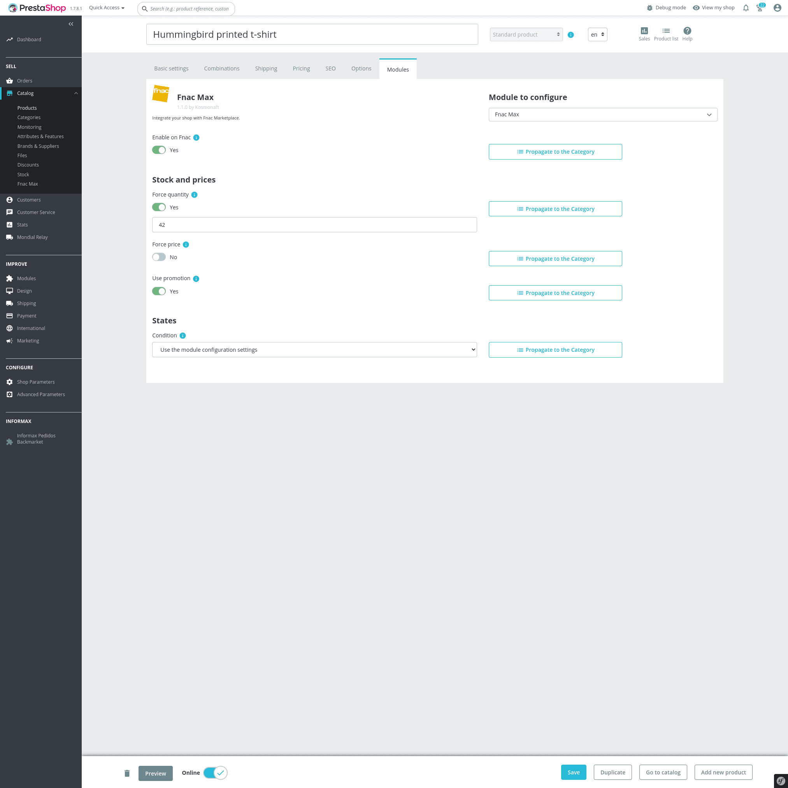The height and width of the screenshot is (788, 788).
Task: Click Propagate to the Category for Use promotion
Action: (555, 293)
